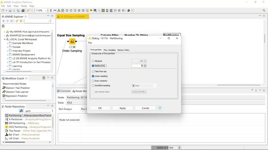Click the Save toolbar icon
Screen dimensions: 268x150
(x=10, y=10)
